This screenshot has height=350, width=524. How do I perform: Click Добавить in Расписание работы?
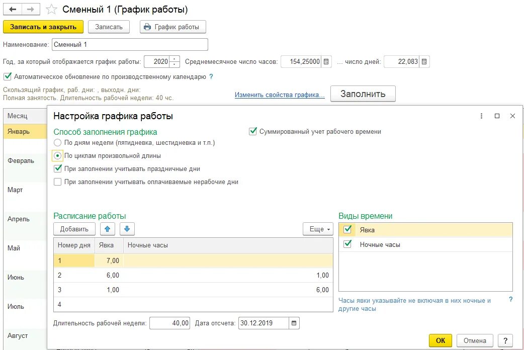coord(74,229)
